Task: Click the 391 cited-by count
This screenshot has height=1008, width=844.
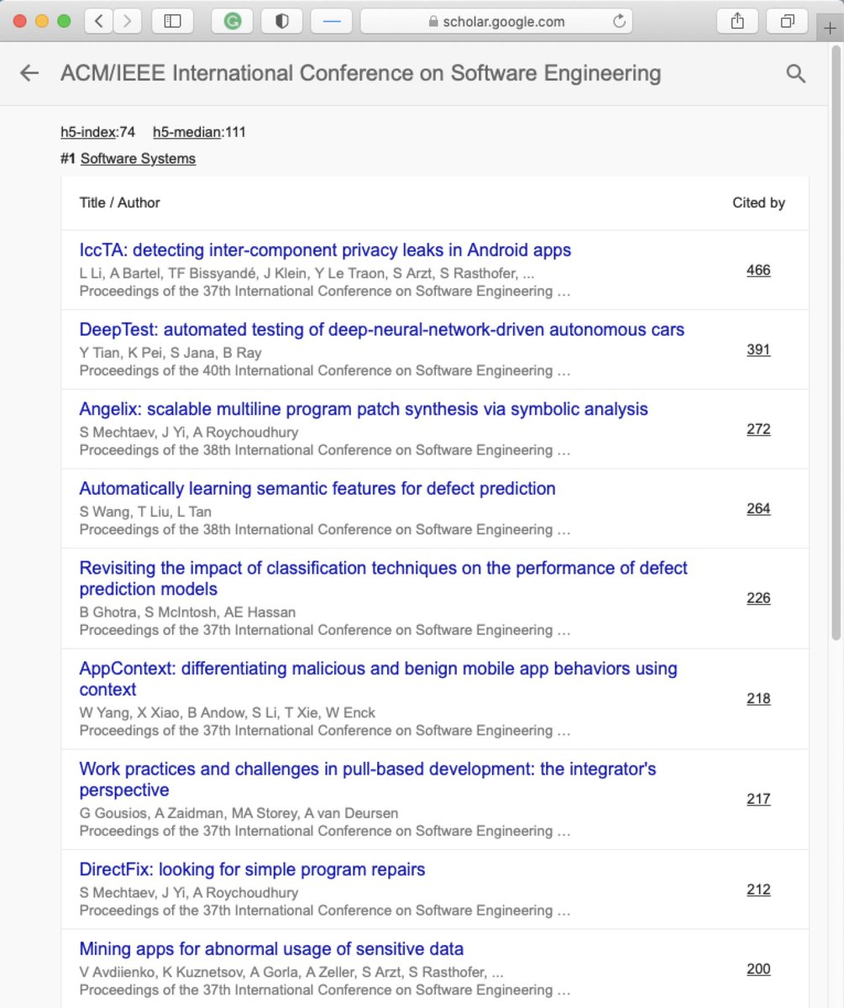Action: (758, 349)
